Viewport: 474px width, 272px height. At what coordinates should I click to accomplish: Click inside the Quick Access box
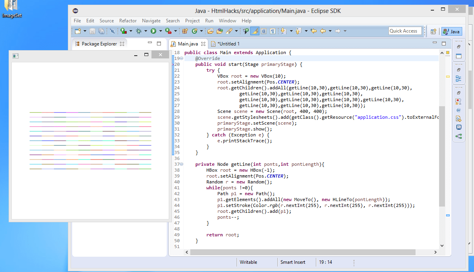tap(405, 31)
